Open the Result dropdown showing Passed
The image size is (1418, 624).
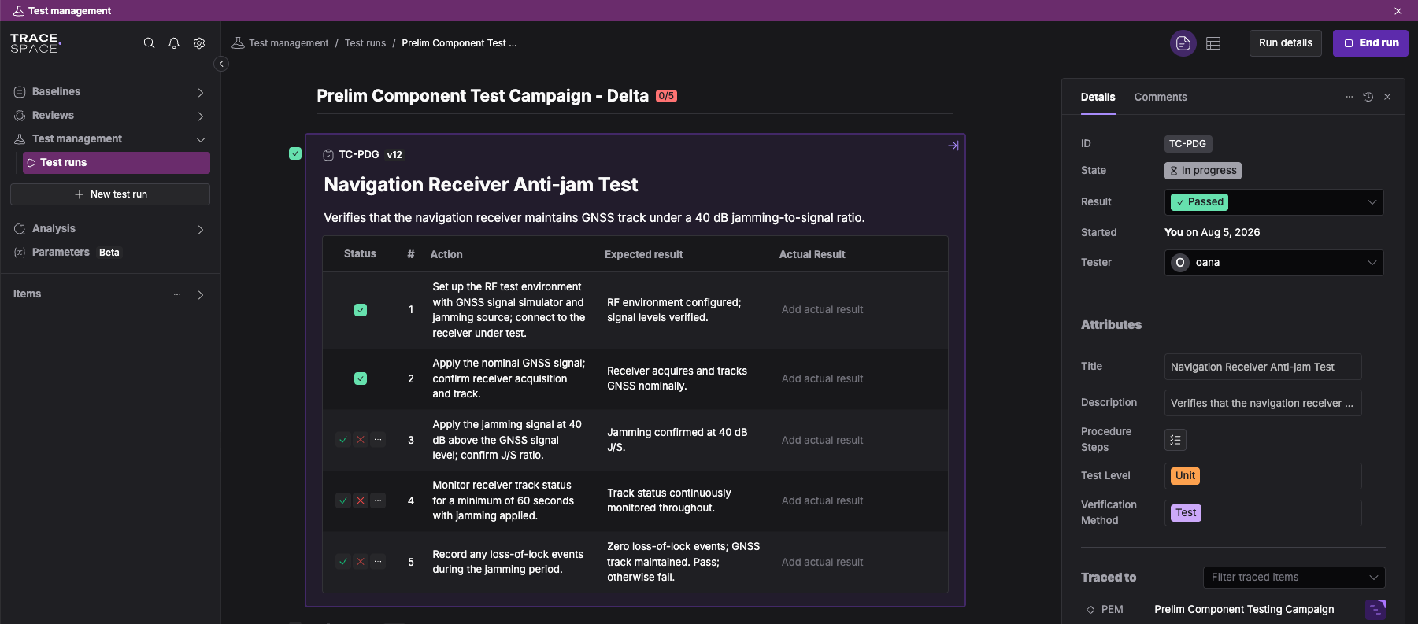pos(1274,202)
